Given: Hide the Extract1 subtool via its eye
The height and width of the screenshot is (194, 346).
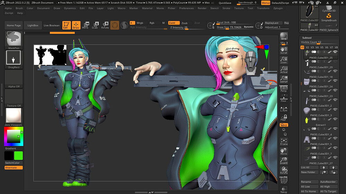Looking at the screenshot, I should tap(335, 119).
